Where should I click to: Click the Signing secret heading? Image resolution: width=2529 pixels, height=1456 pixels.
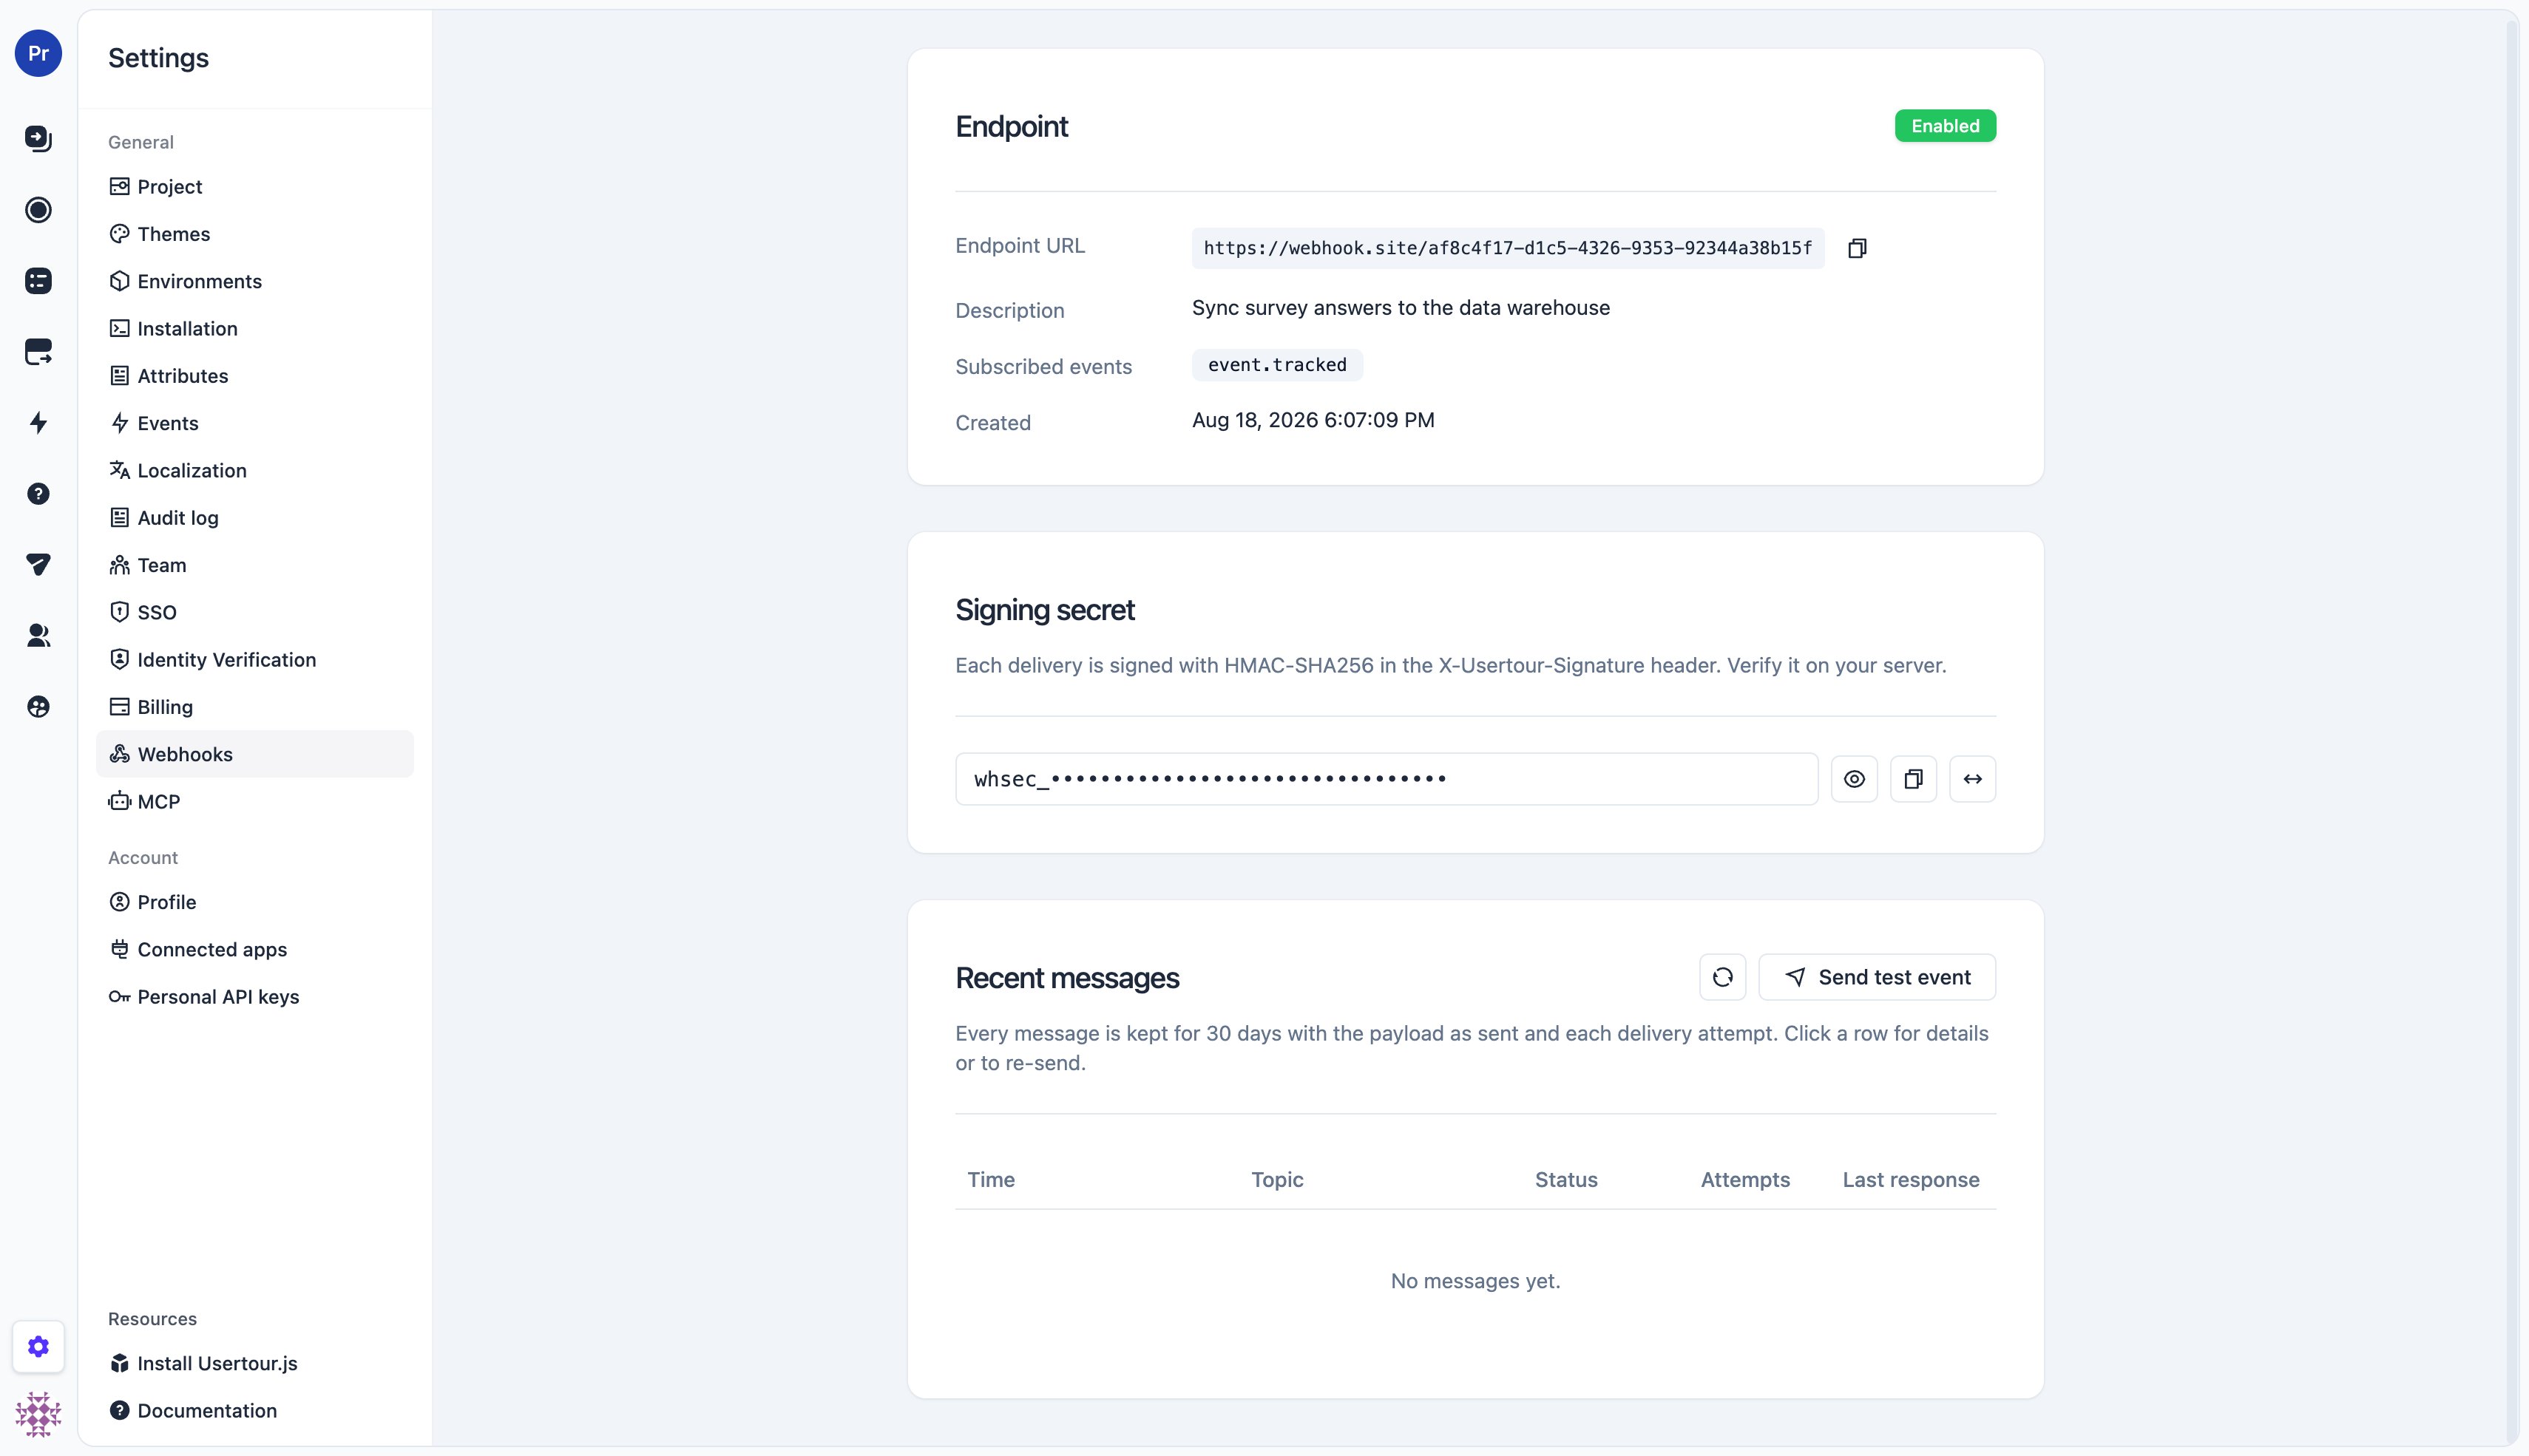tap(1044, 610)
